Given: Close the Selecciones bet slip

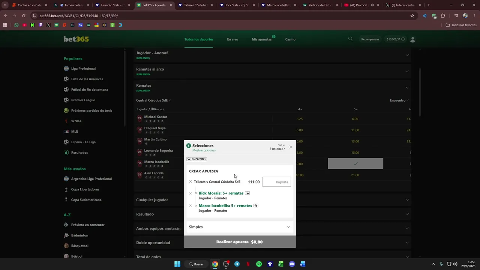Looking at the screenshot, I should pos(291,147).
